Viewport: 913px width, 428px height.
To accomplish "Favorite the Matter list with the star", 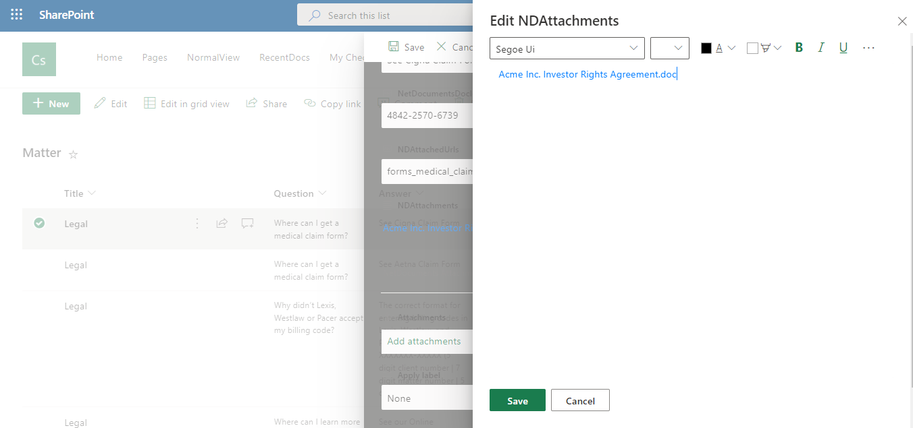I will [x=74, y=154].
